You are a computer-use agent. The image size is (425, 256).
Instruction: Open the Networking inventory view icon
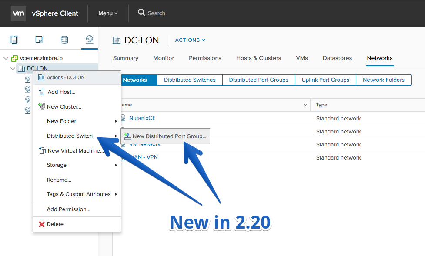click(90, 40)
